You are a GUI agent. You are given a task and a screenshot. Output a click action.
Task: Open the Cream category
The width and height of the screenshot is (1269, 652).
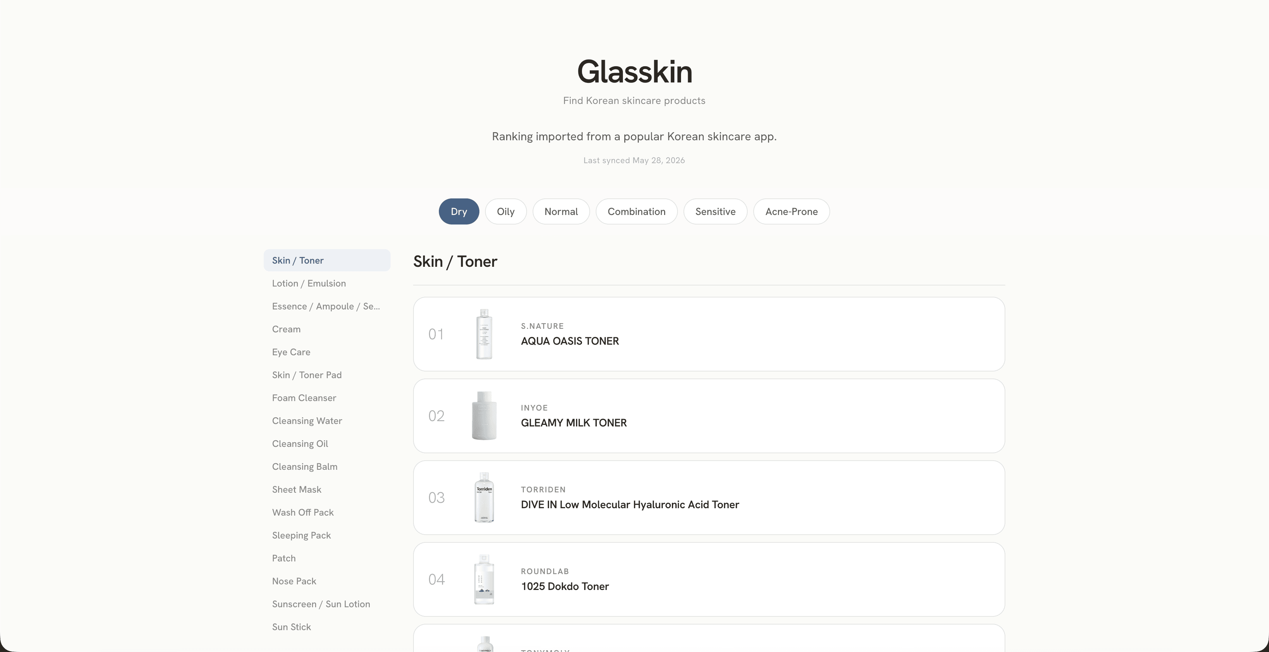point(327,329)
